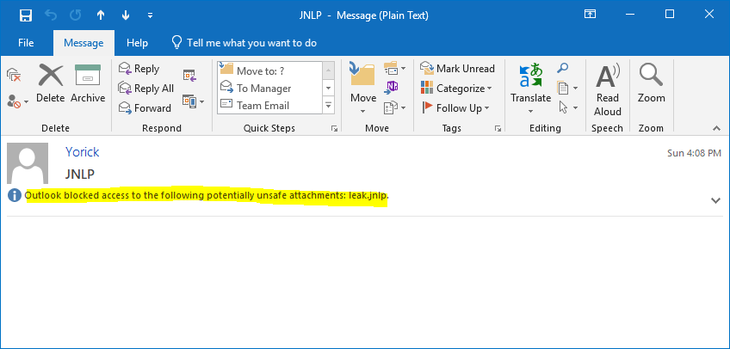The height and width of the screenshot is (349, 730).
Task: Click the Ignore conversation icon
Action: [14, 74]
